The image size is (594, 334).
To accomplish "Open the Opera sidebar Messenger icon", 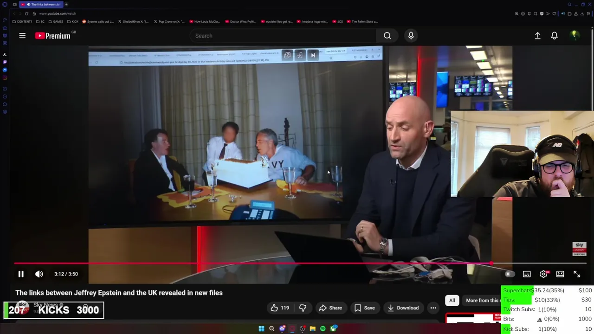I will tap(5, 70).
